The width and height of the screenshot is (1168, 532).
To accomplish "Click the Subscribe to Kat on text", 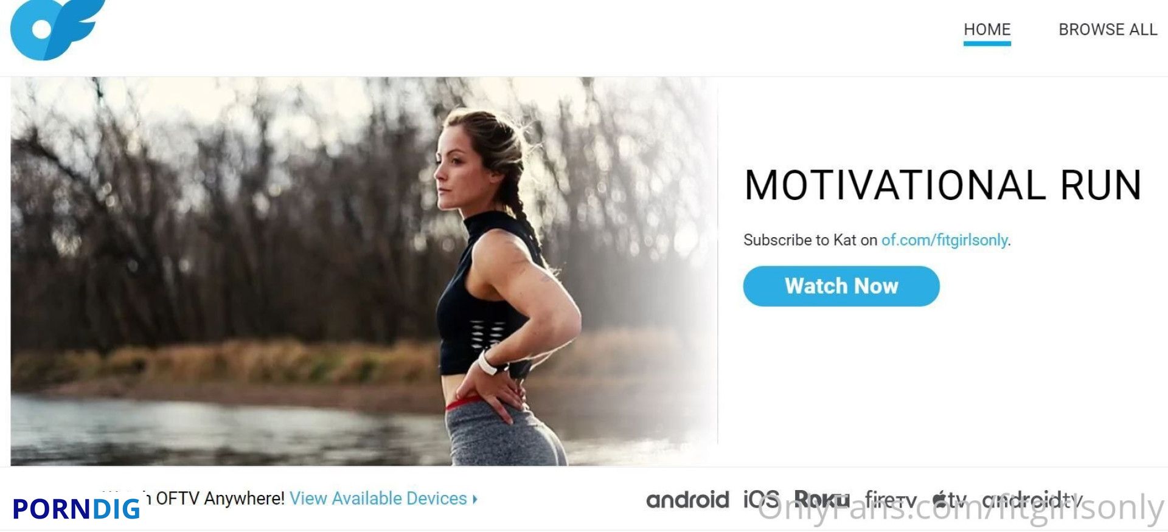I will (810, 240).
